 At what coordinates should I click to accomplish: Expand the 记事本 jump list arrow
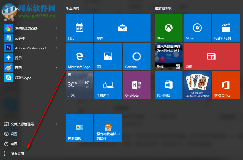pos(56,38)
